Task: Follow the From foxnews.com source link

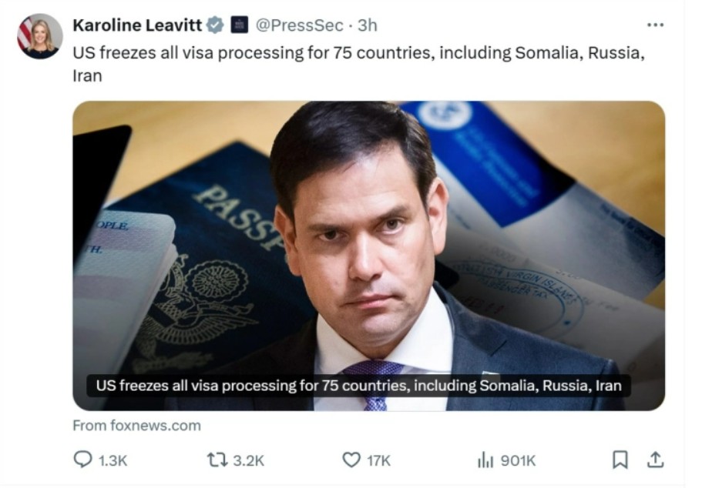Action: click(136, 426)
